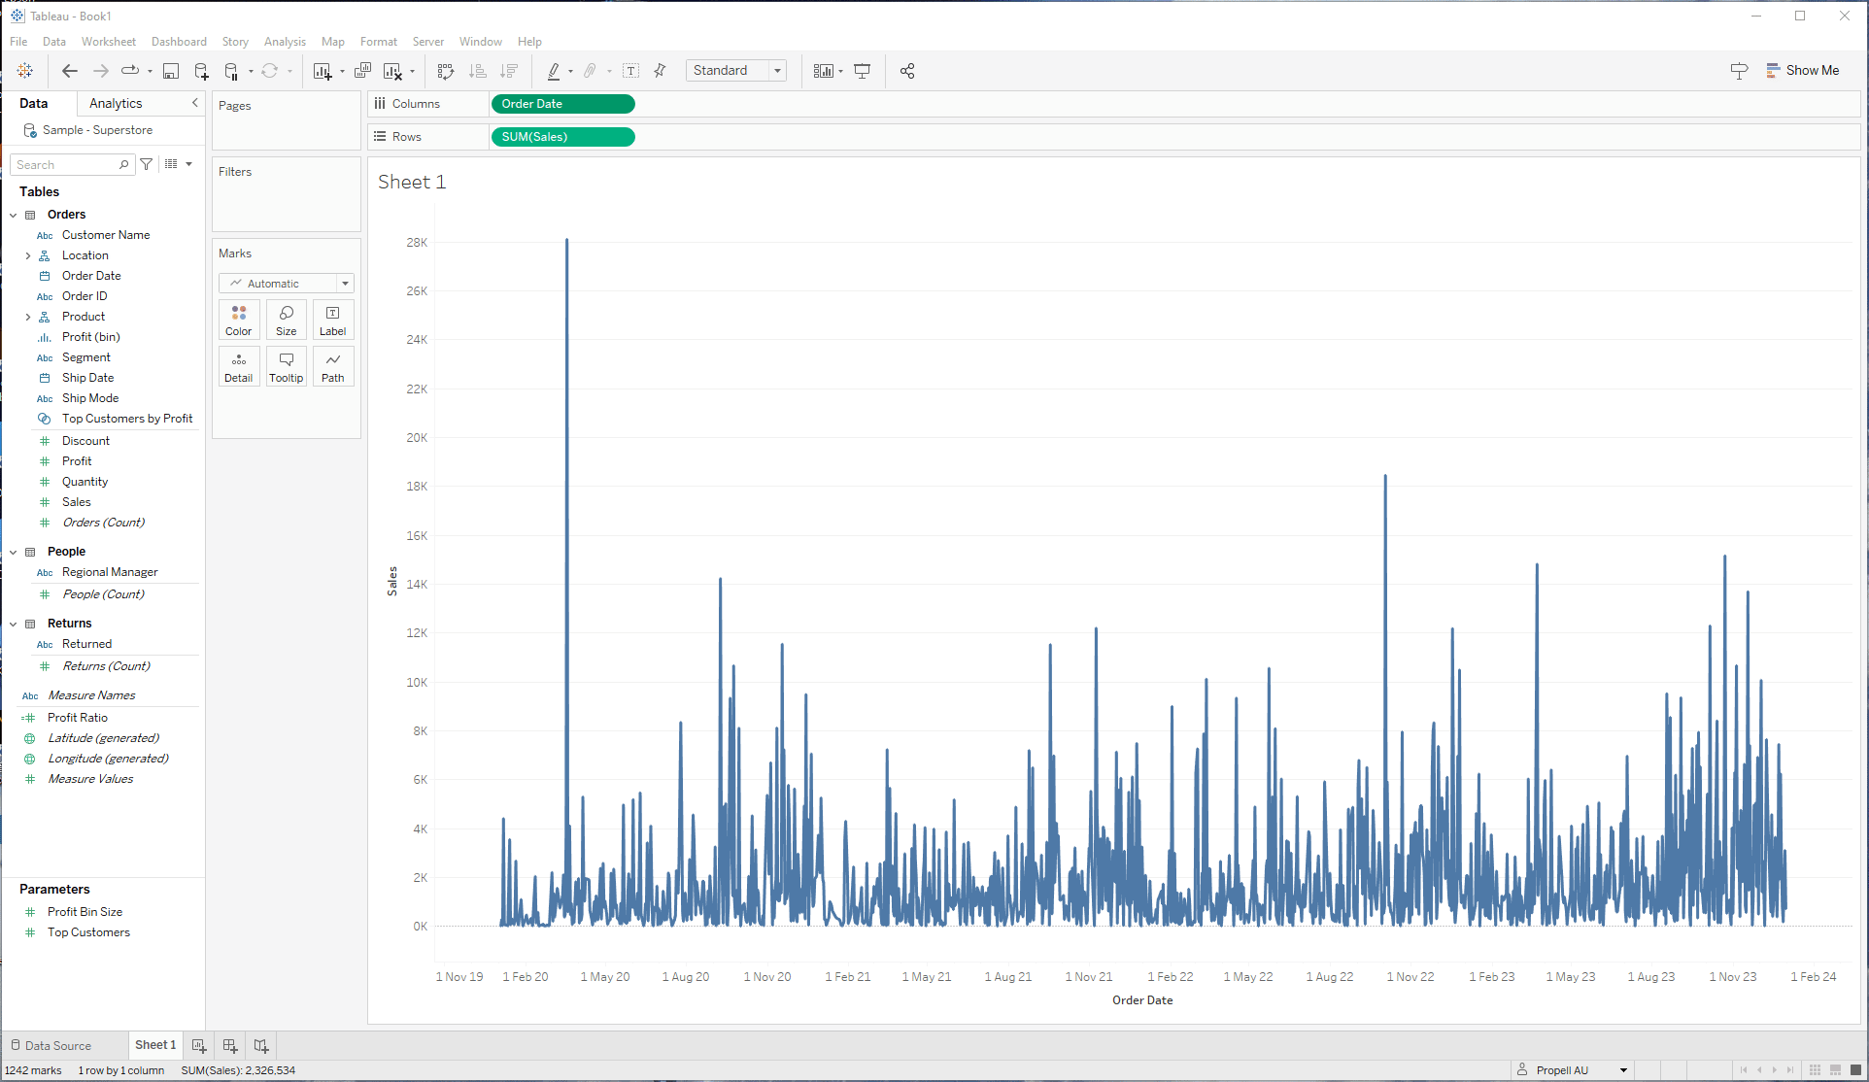Toggle tile view icon in status bar
Screen dimensions: 1869x1082
pyautogui.click(x=1815, y=1070)
